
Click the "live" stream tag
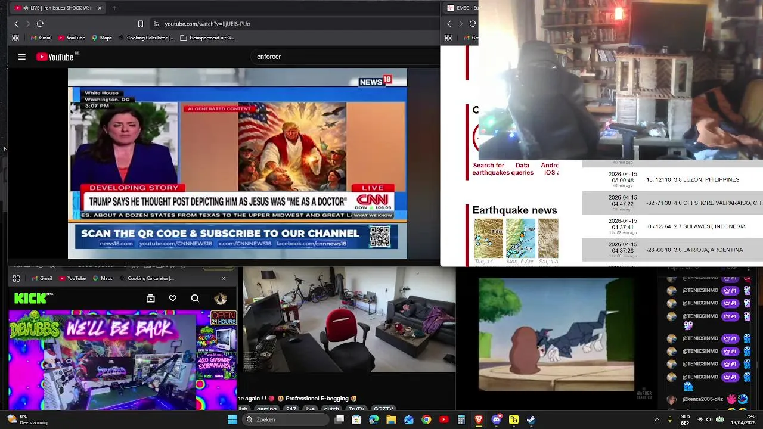[310, 409]
